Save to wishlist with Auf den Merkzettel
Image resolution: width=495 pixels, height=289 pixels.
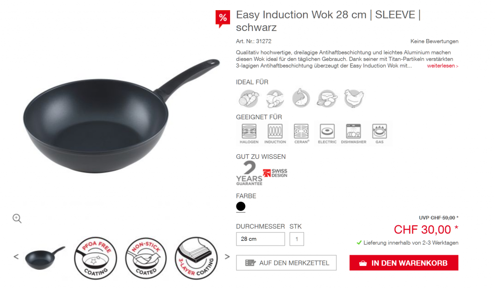[286, 263]
